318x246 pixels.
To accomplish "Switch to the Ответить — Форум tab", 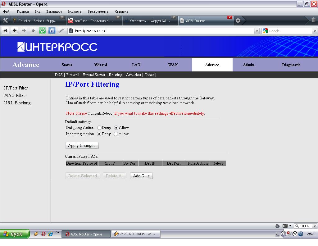I will pyautogui.click(x=150, y=21).
